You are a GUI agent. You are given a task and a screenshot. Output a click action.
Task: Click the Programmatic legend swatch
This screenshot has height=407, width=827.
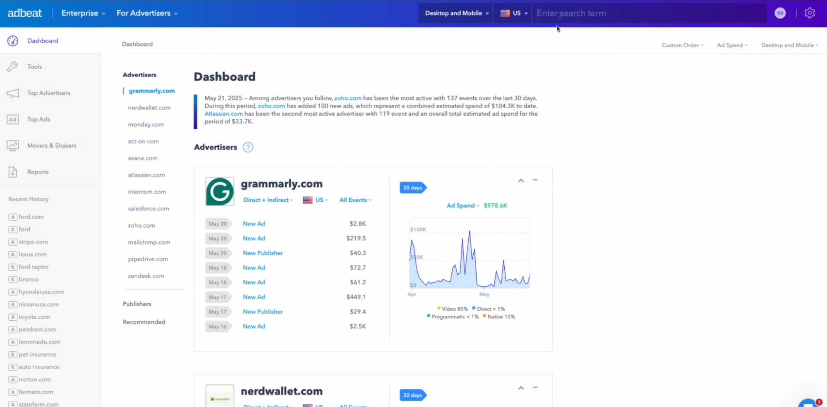coord(429,316)
